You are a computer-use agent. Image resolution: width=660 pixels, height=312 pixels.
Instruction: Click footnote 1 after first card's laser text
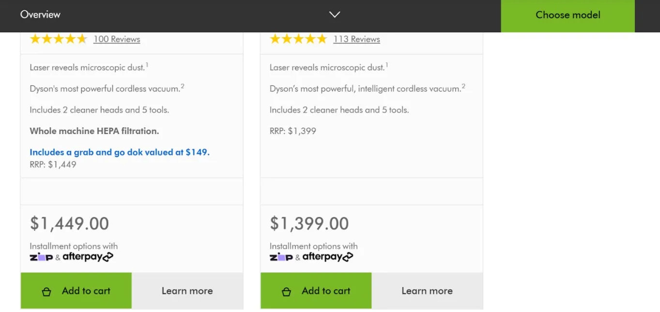coord(147,65)
